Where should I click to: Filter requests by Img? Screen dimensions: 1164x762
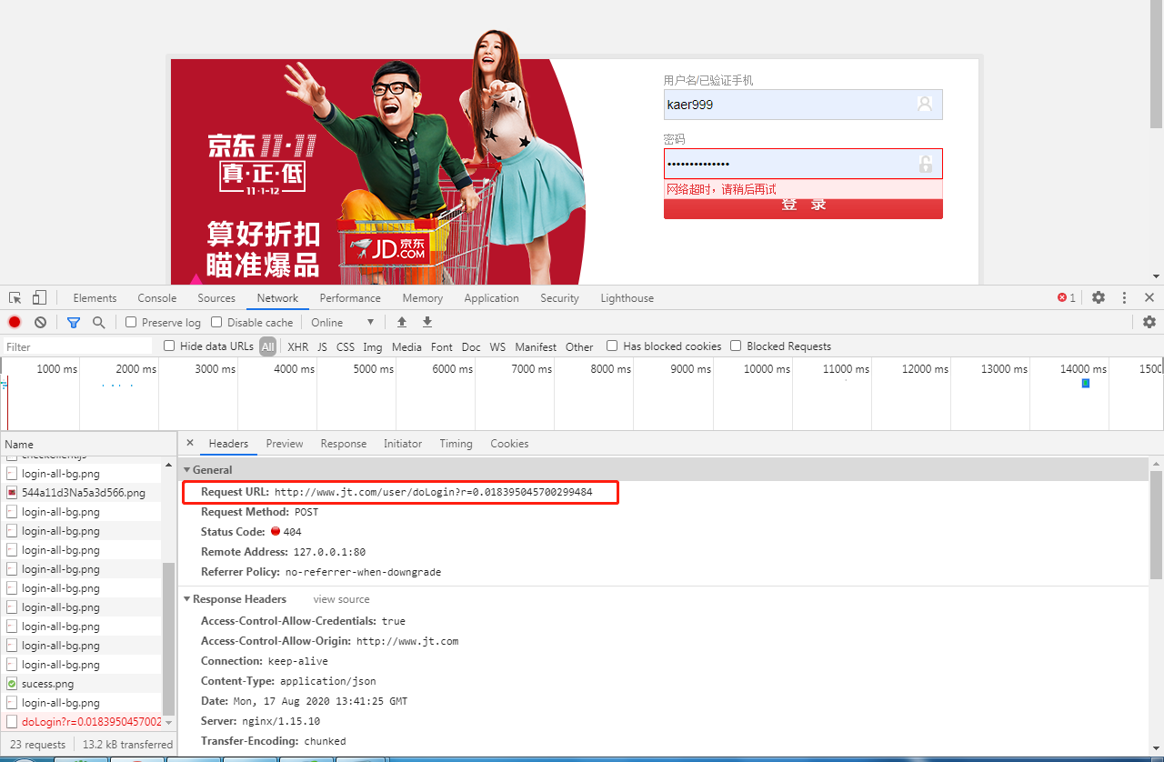(373, 346)
